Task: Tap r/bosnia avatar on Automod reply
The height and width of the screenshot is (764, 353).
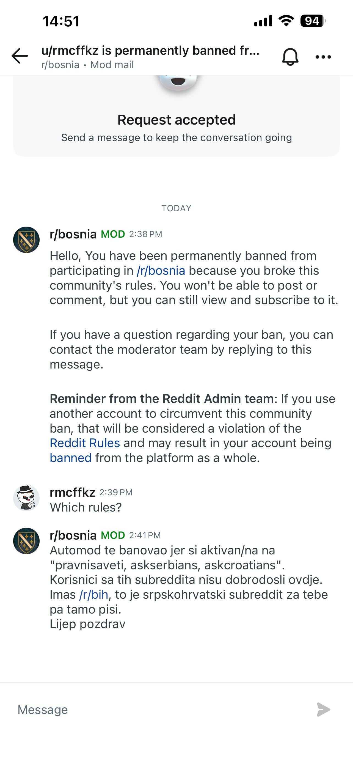Action: 26,541
